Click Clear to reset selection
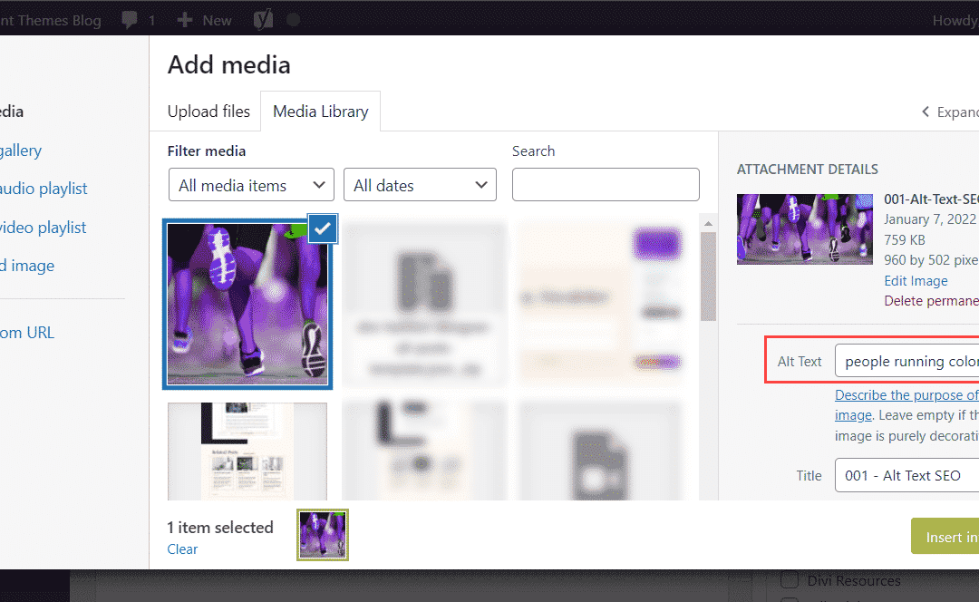Screen dimensions: 979x602 (x=182, y=549)
